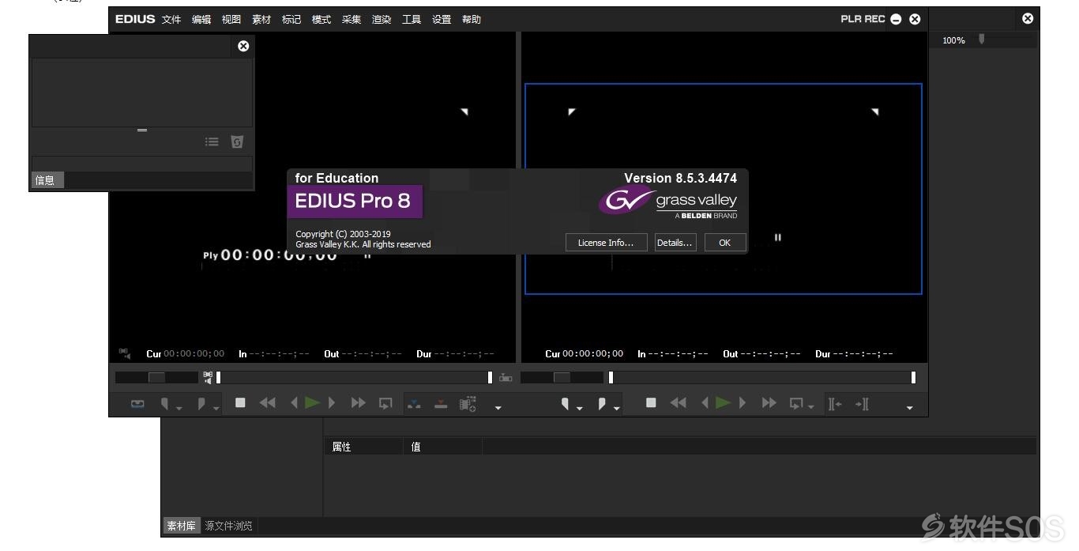Open the 采集 menu
The image size is (1079, 551).
tap(352, 20)
